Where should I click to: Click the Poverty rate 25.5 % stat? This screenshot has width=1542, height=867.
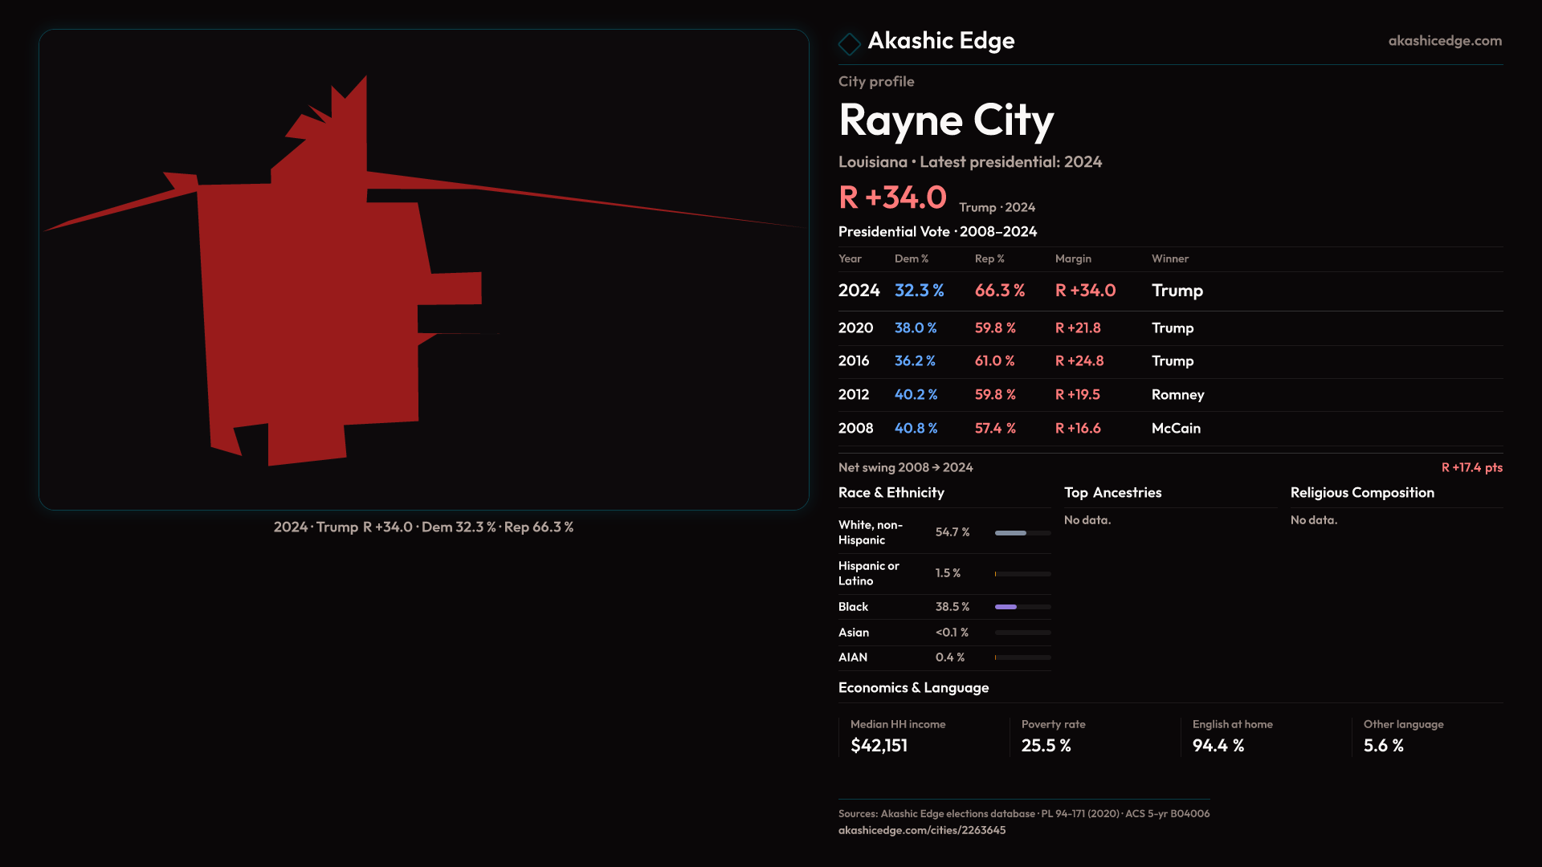pos(1046,746)
